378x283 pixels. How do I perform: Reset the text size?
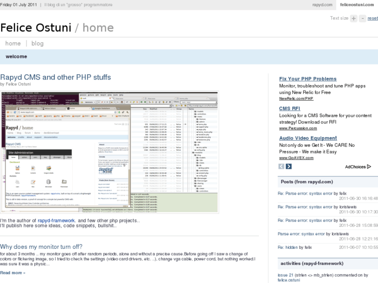pos(373,18)
